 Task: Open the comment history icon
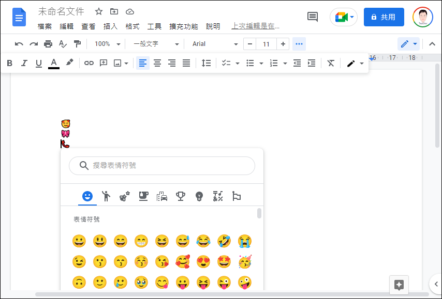313,17
